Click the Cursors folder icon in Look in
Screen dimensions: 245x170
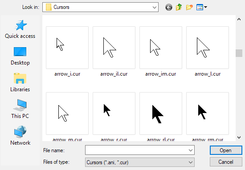click(49, 7)
